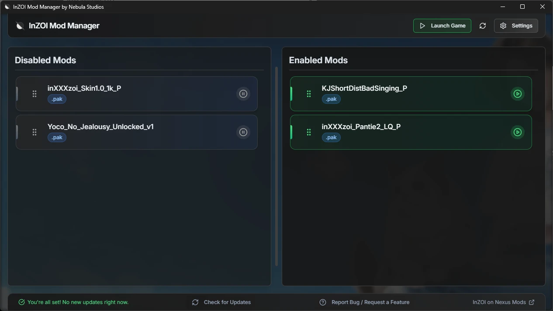Select the inXXXzoi_Skin1.0_1k_P mod name
Screen dimensions: 553x311
click(x=84, y=88)
